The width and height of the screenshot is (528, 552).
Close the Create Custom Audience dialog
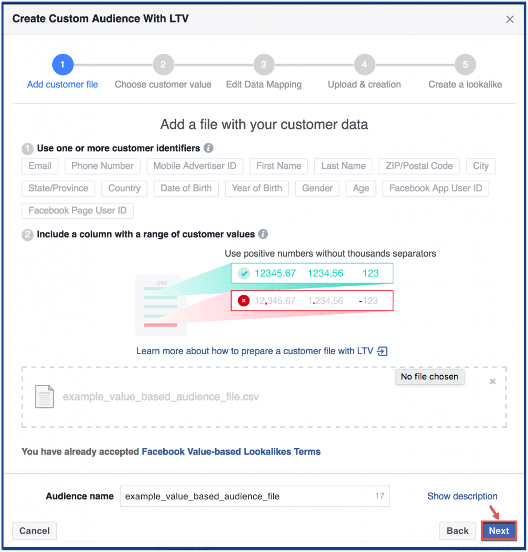(510, 19)
